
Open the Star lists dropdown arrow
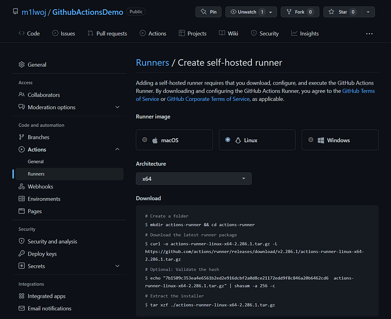tap(368, 12)
